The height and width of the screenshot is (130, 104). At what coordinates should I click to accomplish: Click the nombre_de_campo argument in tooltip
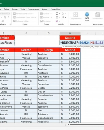(x=92, y=46)
